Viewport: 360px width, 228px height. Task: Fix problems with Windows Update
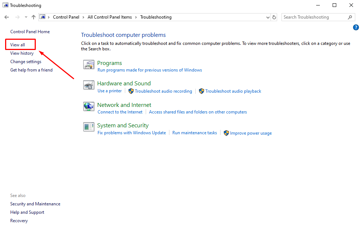[x=131, y=133]
